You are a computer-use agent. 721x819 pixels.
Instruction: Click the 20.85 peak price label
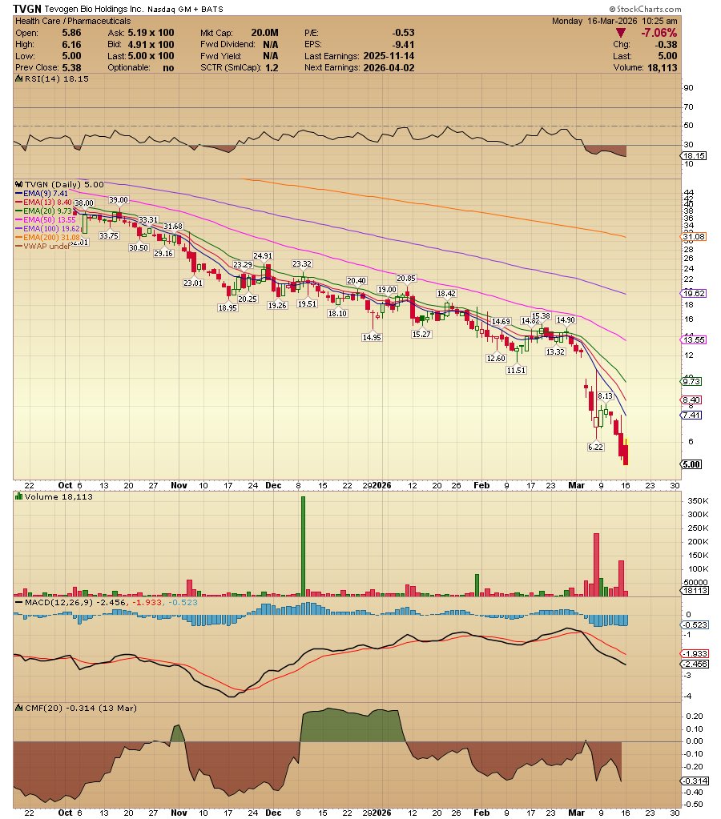coord(405,279)
